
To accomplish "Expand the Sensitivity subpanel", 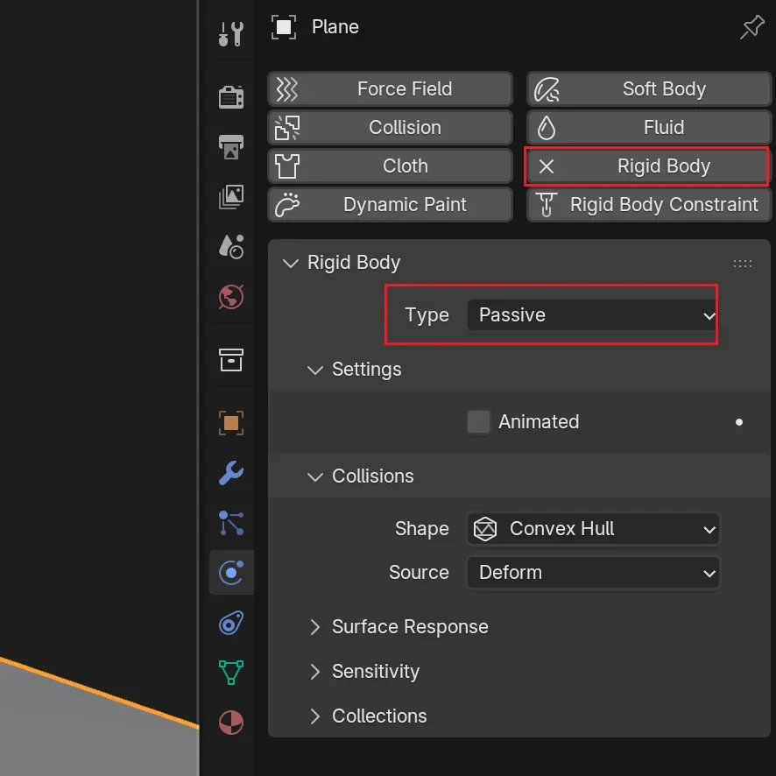I will tap(315, 672).
